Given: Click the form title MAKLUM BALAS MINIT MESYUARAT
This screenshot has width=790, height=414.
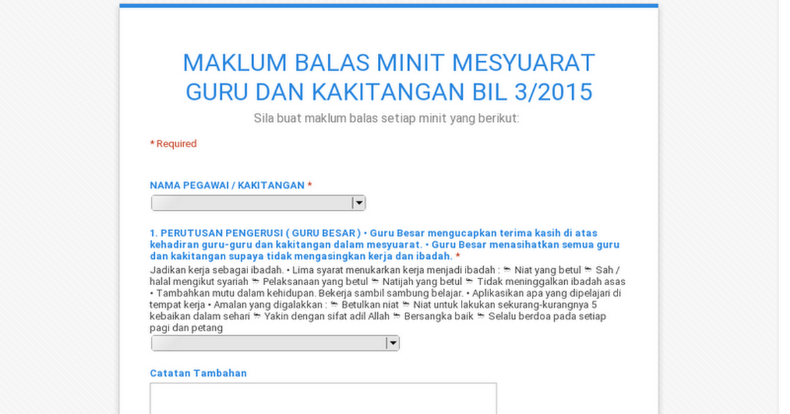Looking at the screenshot, I should tap(389, 78).
